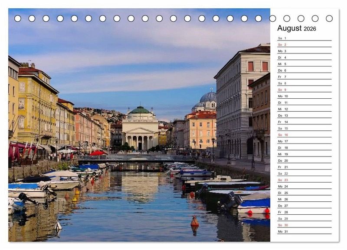Click the blue dome on the right
This screenshot has width=347, height=250.
coord(208,97)
